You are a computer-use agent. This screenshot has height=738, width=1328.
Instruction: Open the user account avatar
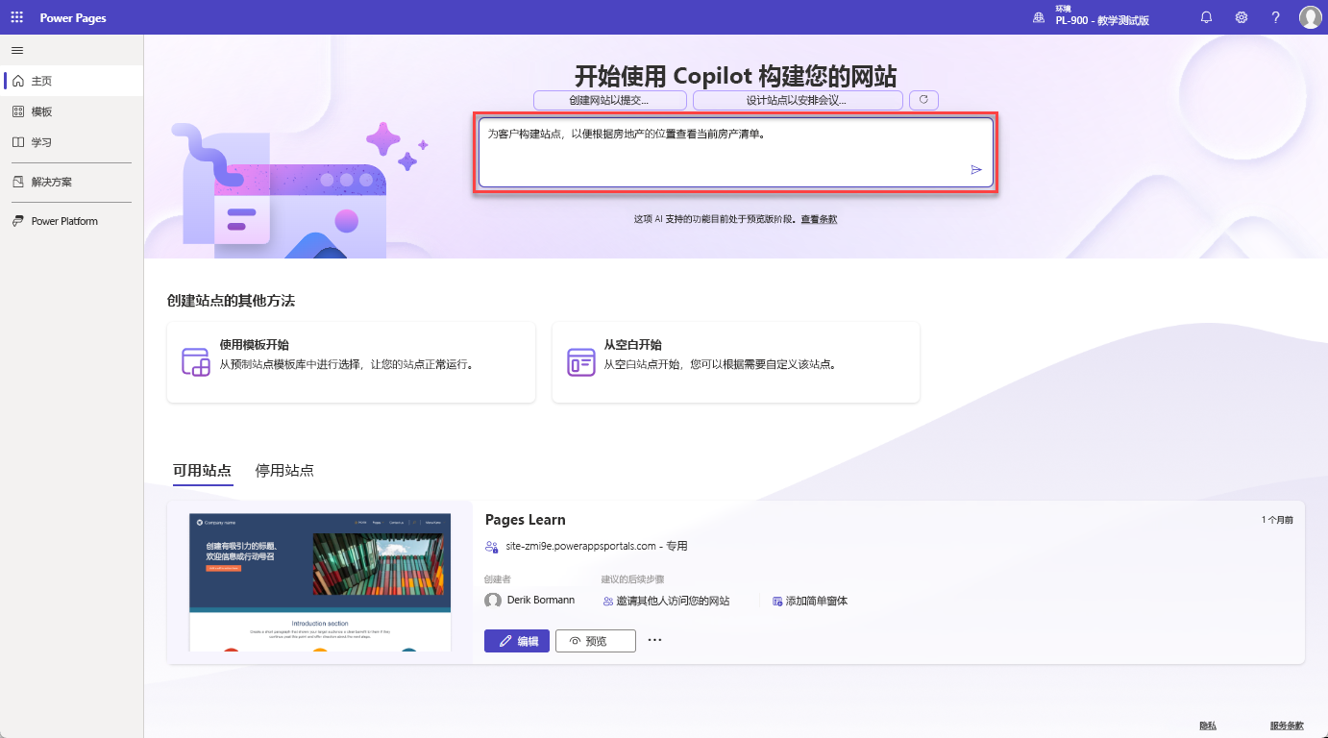coord(1310,17)
